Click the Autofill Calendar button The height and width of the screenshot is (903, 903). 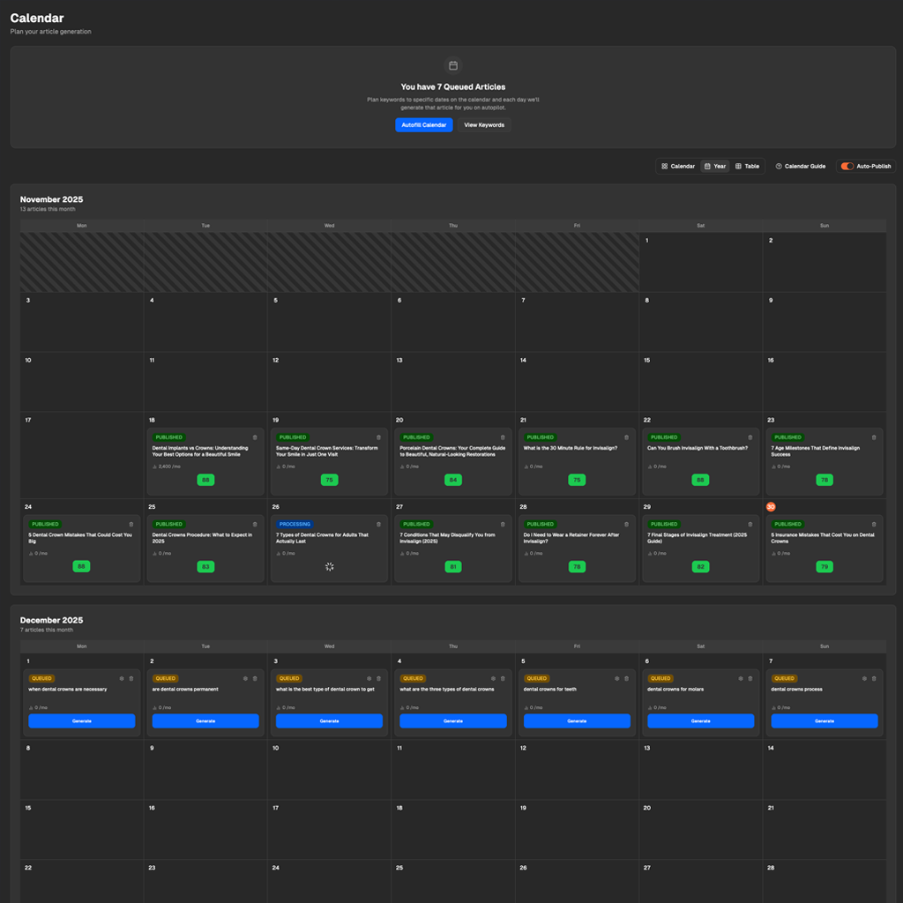pos(422,125)
